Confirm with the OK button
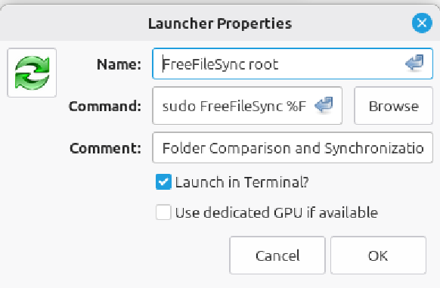This screenshot has height=288, width=440. [378, 255]
